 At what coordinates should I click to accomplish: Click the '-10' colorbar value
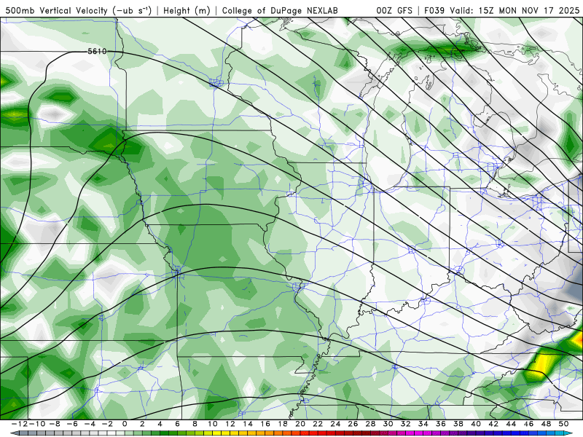36,424
